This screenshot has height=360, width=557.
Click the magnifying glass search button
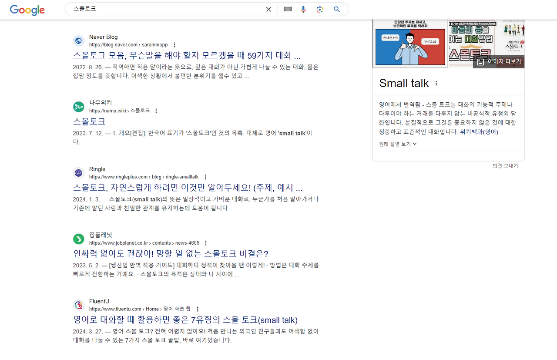tap(336, 9)
